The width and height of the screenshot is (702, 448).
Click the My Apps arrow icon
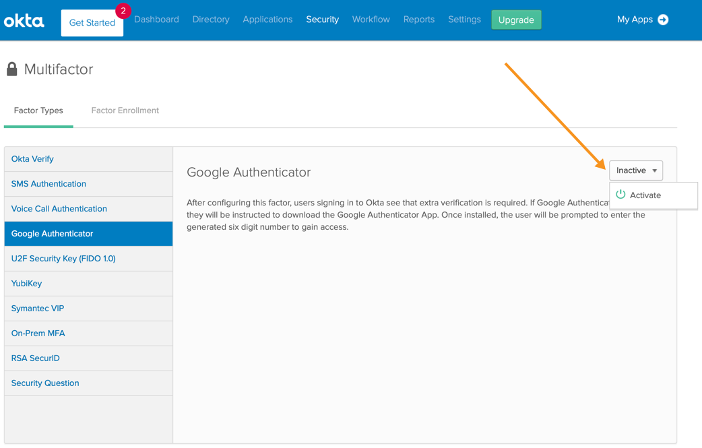point(663,20)
